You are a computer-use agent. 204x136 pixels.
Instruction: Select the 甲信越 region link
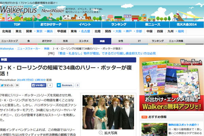[62, 31]
